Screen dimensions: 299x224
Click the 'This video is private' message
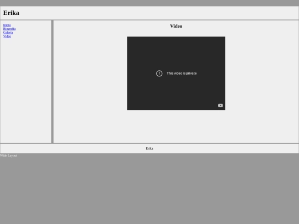click(x=182, y=74)
